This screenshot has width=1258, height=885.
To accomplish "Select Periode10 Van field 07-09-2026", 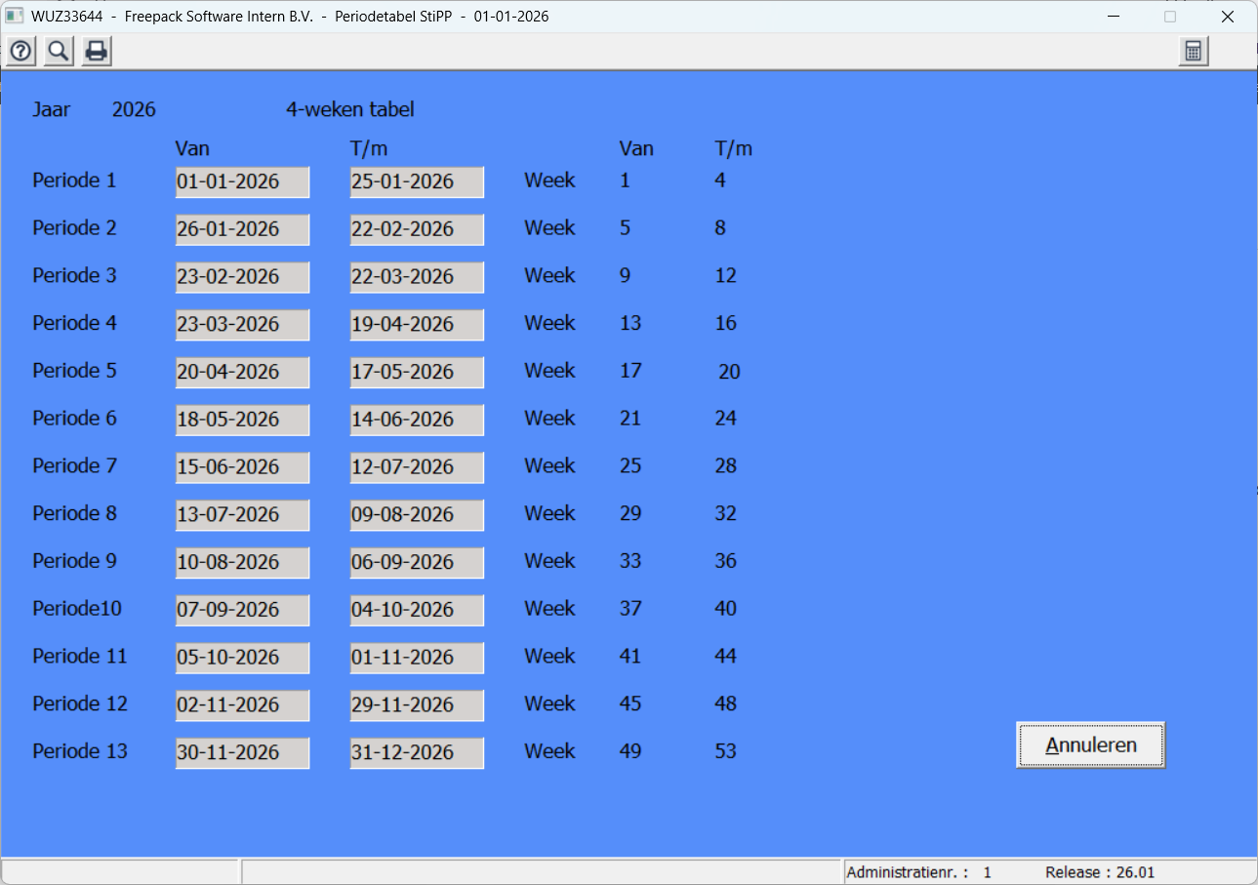I will (242, 610).
